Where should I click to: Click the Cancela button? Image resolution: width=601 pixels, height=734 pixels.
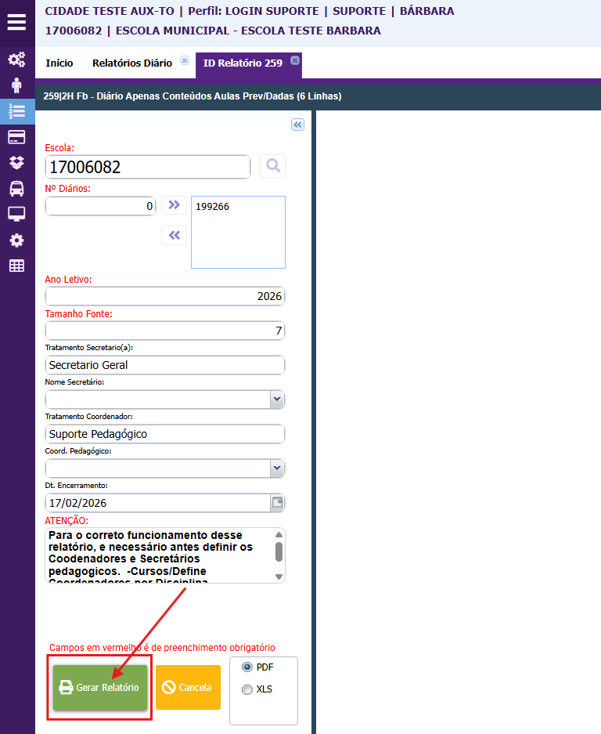point(188,688)
